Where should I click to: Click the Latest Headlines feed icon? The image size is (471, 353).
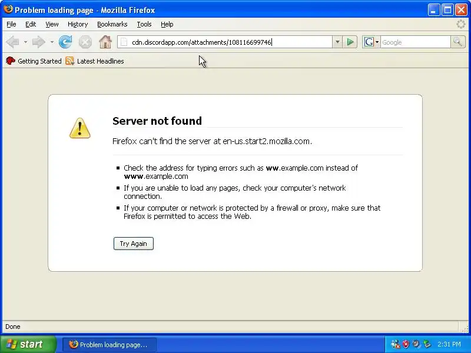point(69,61)
